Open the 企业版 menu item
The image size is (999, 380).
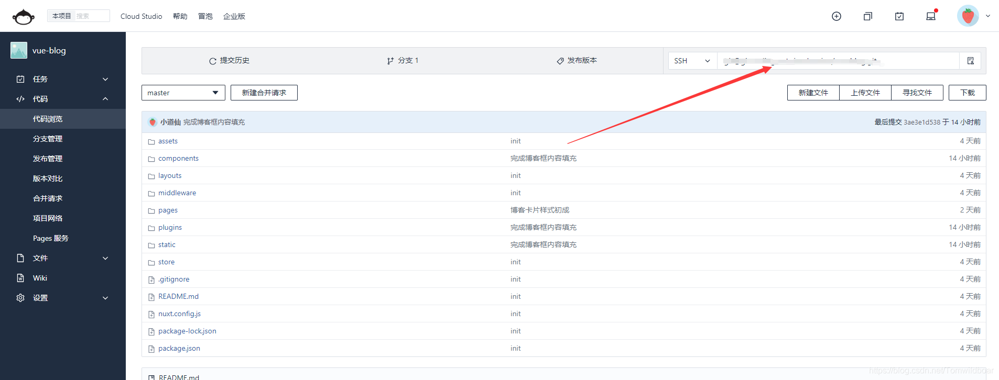pos(234,16)
